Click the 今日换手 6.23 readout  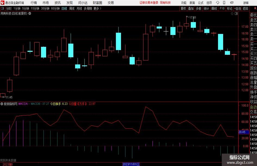pyautogui.click(x=59, y=104)
